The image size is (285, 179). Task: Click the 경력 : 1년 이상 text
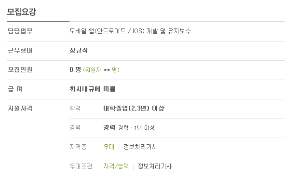[136, 128]
